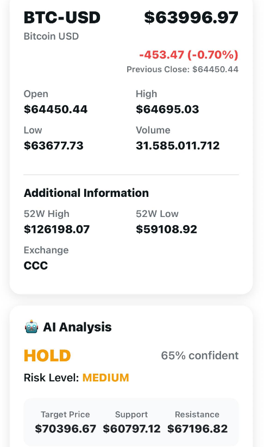This screenshot has height=447, width=264.
Task: Click the robot icon beside AI Analysis
Action: (32, 327)
